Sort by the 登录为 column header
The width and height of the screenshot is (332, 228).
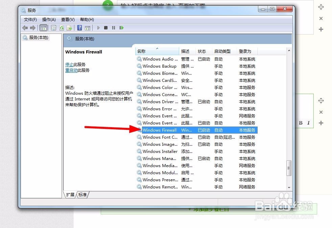[x=247, y=51]
